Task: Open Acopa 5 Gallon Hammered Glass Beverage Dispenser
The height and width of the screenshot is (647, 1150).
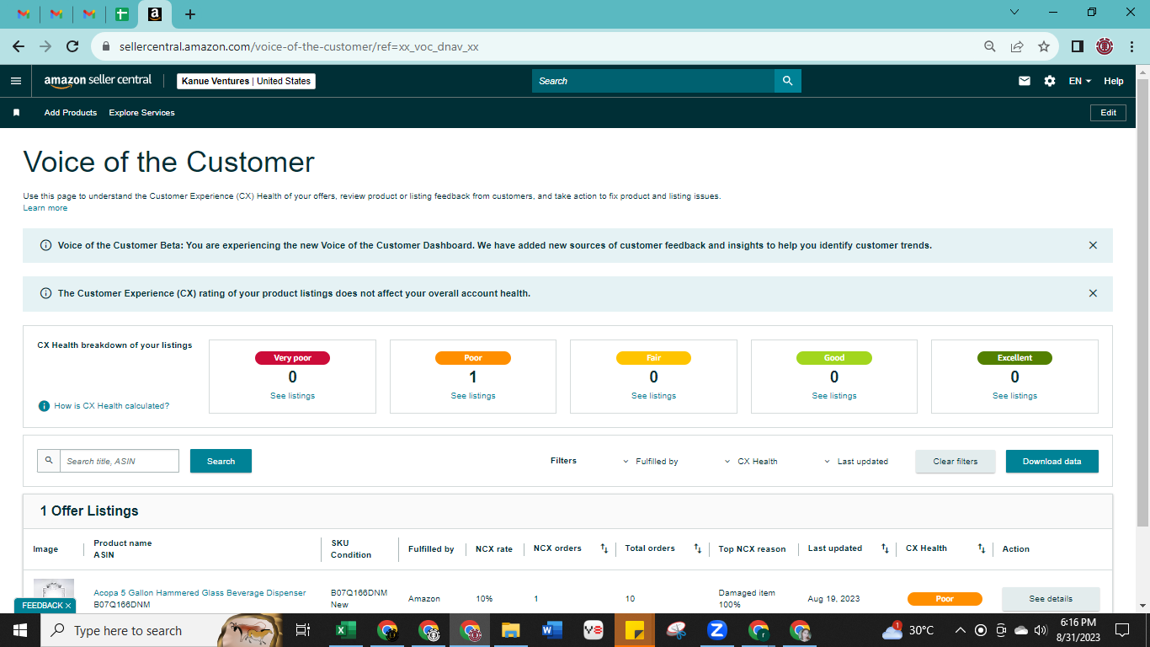Action: pyautogui.click(x=200, y=593)
